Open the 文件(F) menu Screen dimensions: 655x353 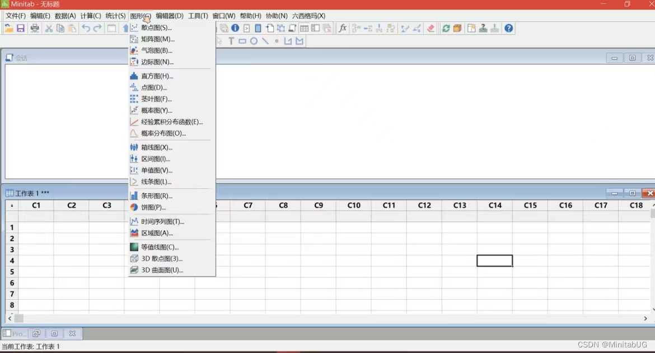coord(16,16)
